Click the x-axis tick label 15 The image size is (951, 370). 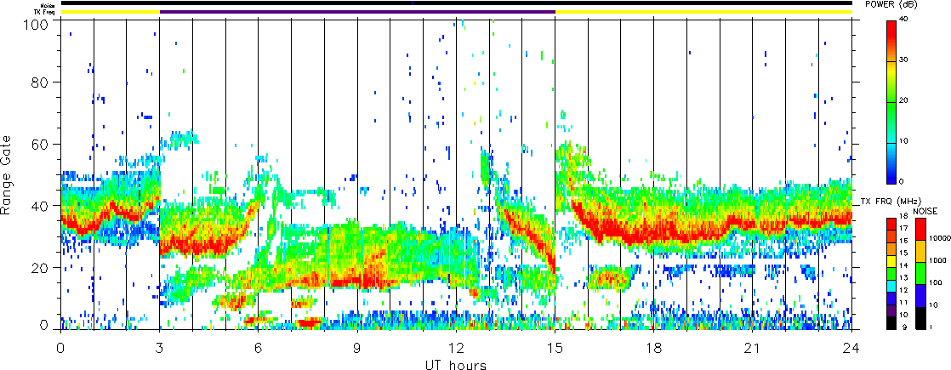pos(555,348)
